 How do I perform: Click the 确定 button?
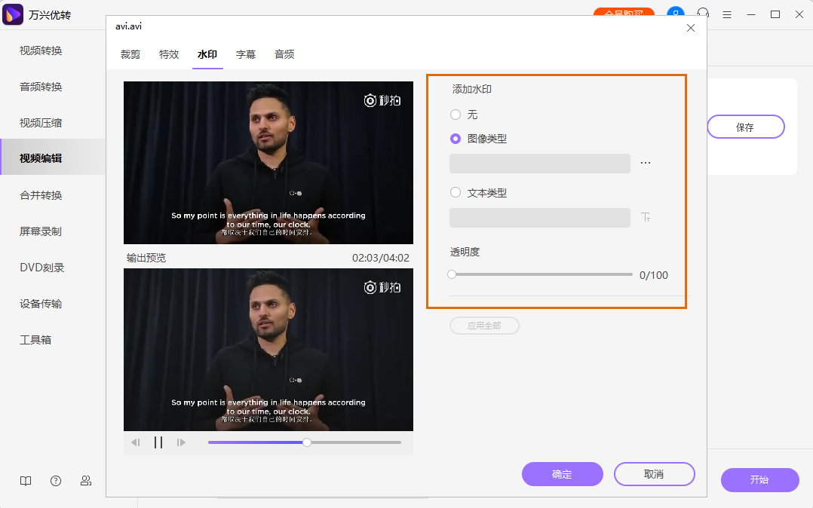pyautogui.click(x=563, y=474)
